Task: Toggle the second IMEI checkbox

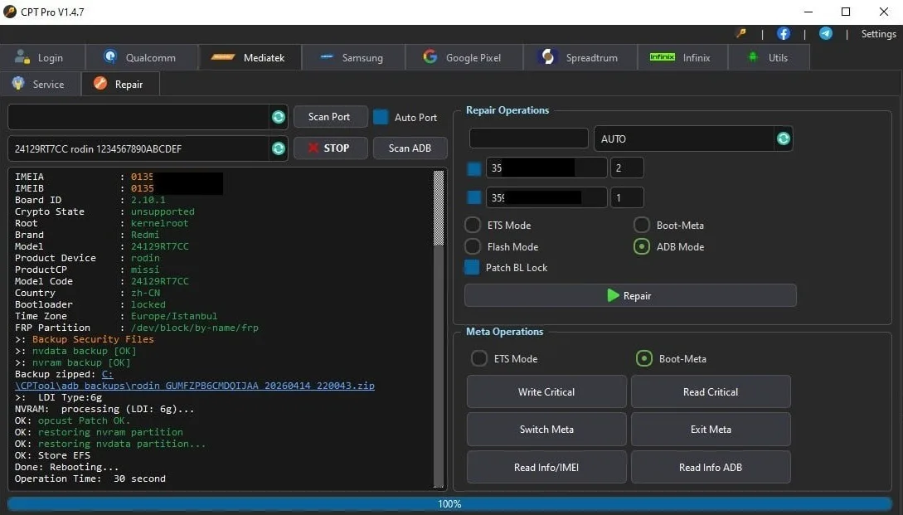Action: click(474, 197)
